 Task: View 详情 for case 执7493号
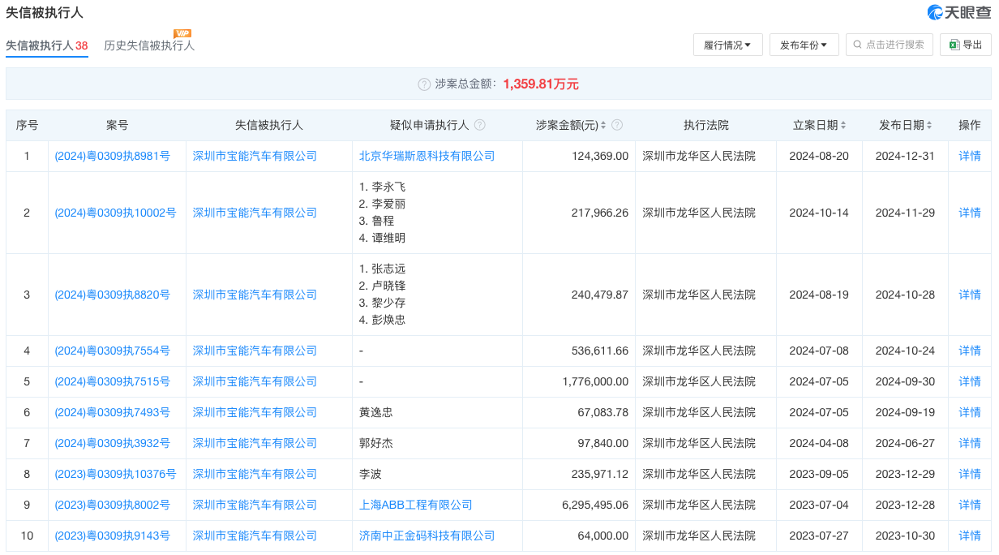[x=970, y=412]
